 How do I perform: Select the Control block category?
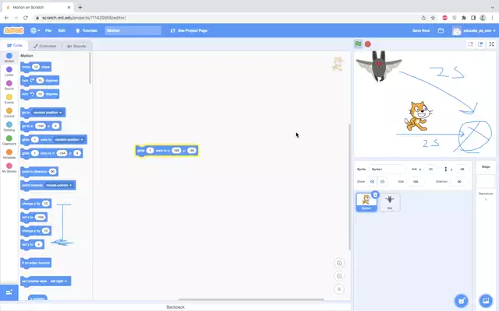(9, 113)
